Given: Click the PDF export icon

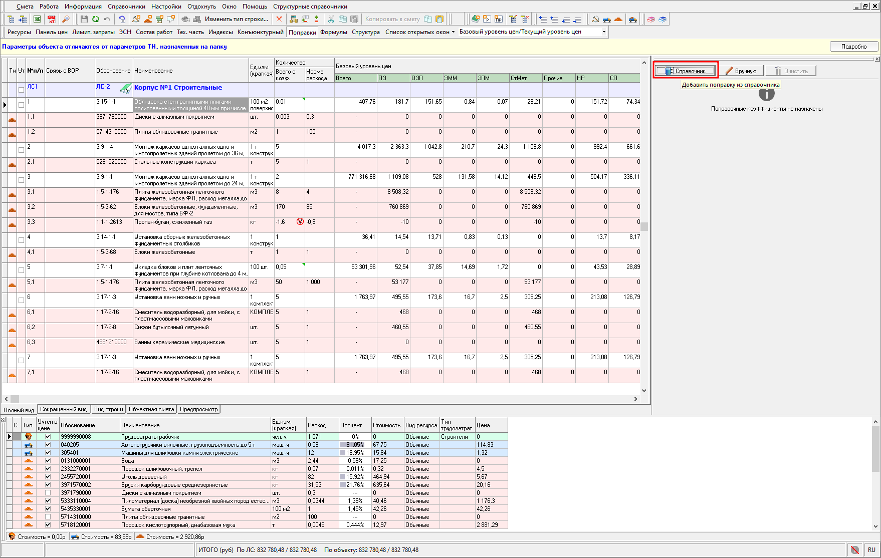Looking at the screenshot, I should pyautogui.click(x=51, y=19).
